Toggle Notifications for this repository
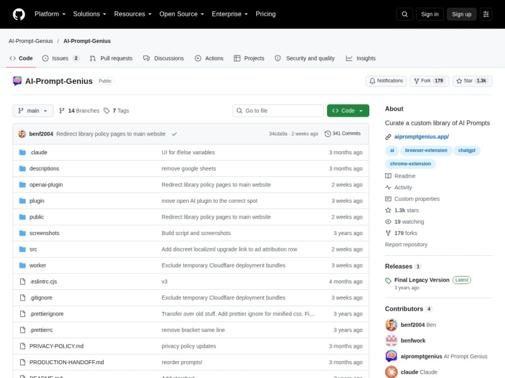 pyautogui.click(x=386, y=81)
